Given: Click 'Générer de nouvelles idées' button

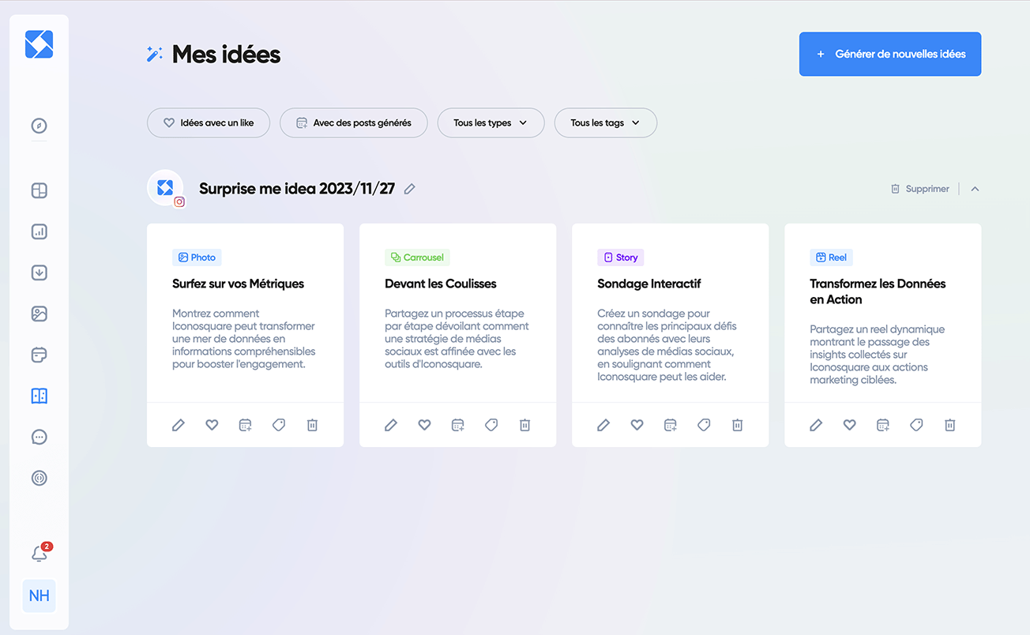Looking at the screenshot, I should pos(889,54).
